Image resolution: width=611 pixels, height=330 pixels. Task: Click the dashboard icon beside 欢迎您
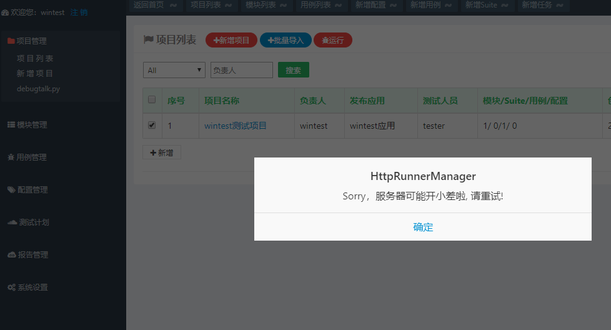(5, 12)
